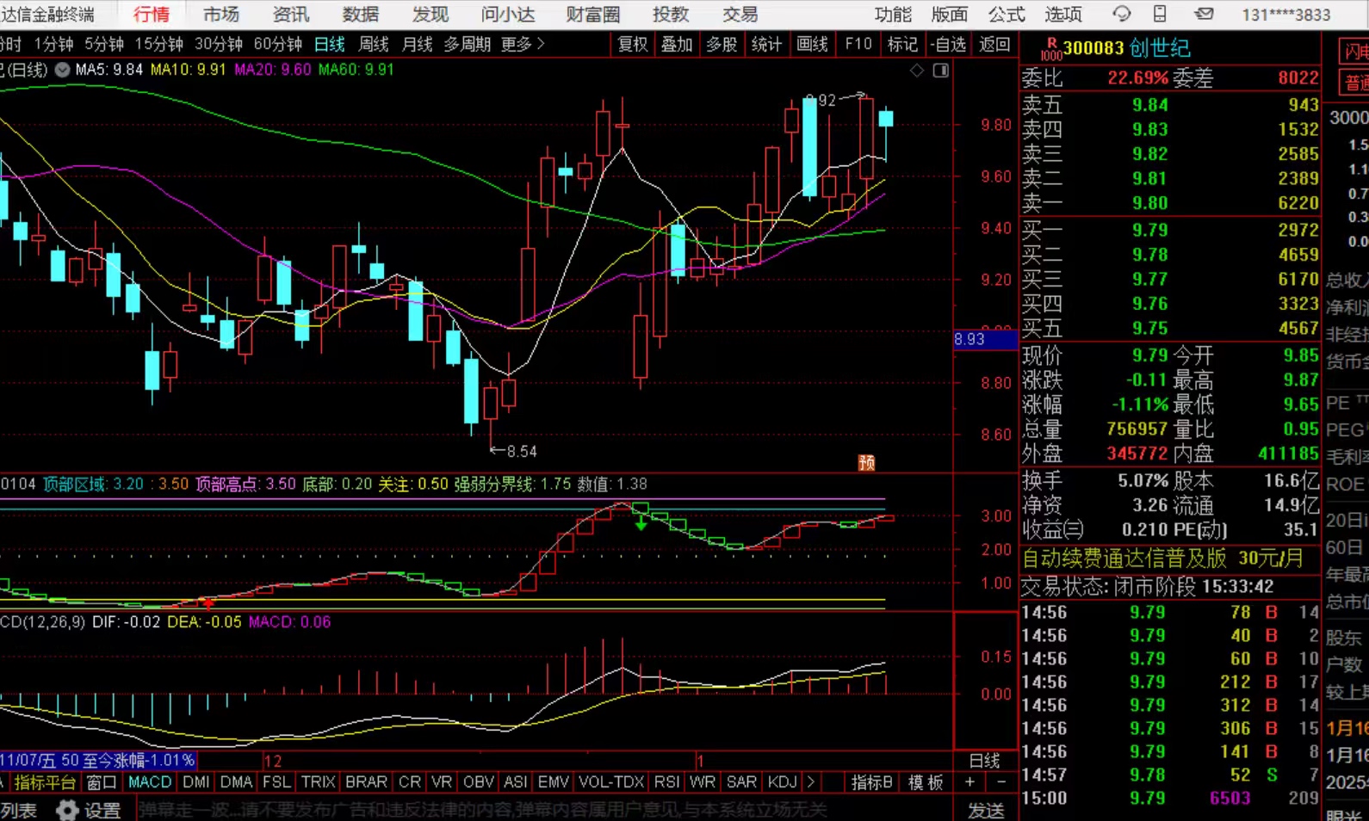Open the 资讯 tab

[291, 14]
